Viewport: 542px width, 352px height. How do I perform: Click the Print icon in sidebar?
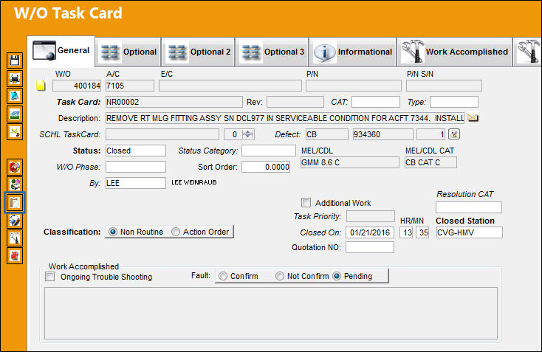(x=15, y=78)
